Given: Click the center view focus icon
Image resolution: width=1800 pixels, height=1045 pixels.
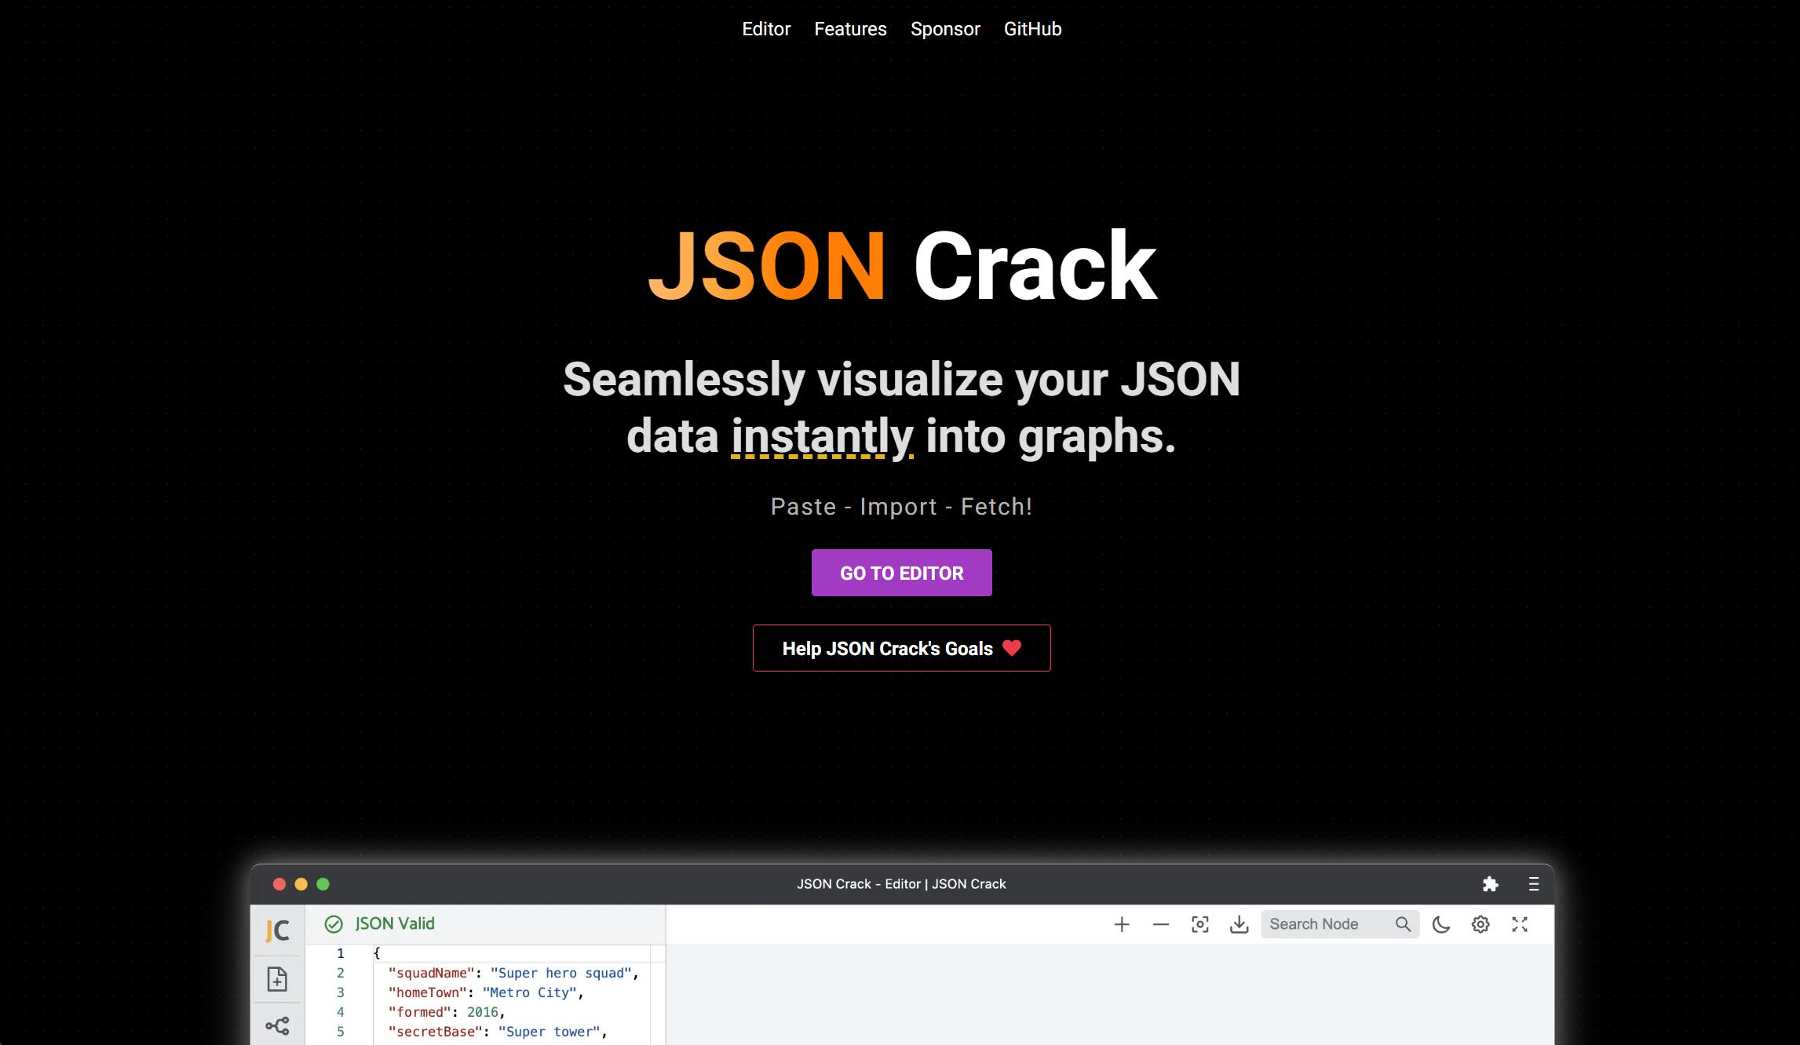Looking at the screenshot, I should (1199, 924).
